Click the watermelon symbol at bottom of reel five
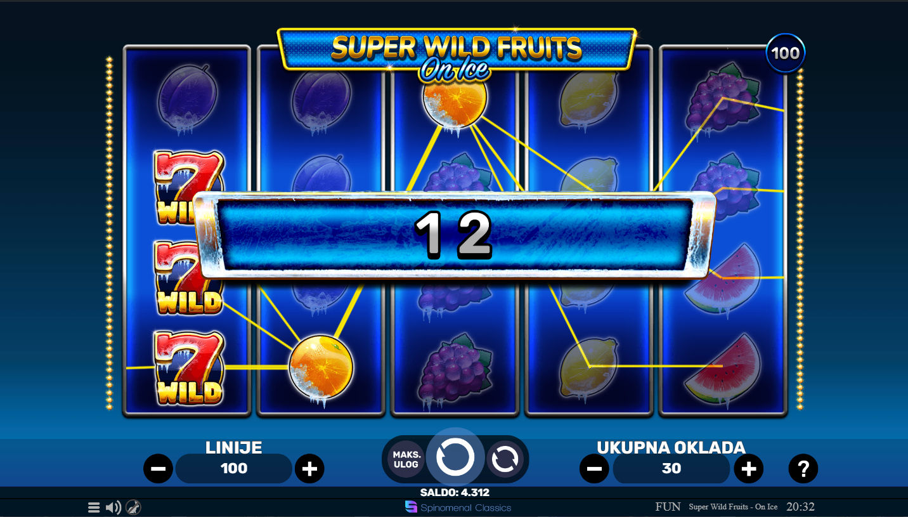This screenshot has width=908, height=517. tap(723, 370)
